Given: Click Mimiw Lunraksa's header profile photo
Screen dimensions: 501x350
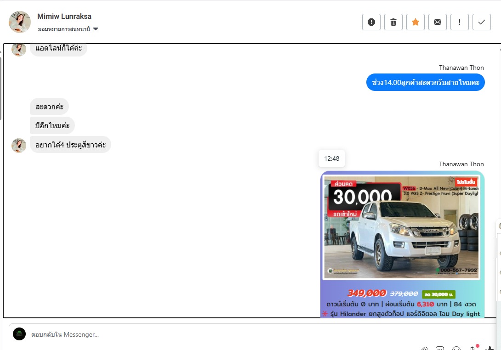Looking at the screenshot, I should [20, 22].
